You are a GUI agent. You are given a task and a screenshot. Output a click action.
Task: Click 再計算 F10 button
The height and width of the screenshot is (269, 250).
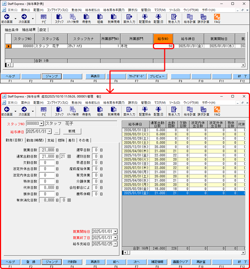(201, 262)
